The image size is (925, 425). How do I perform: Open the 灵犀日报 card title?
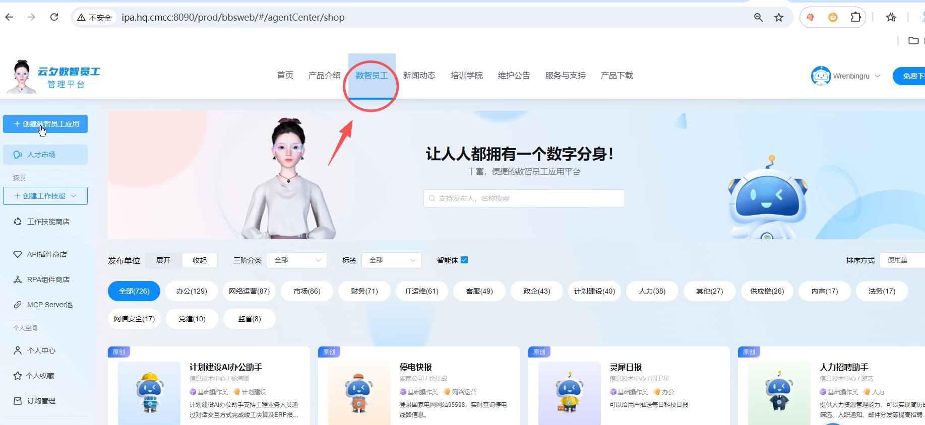[x=626, y=367]
